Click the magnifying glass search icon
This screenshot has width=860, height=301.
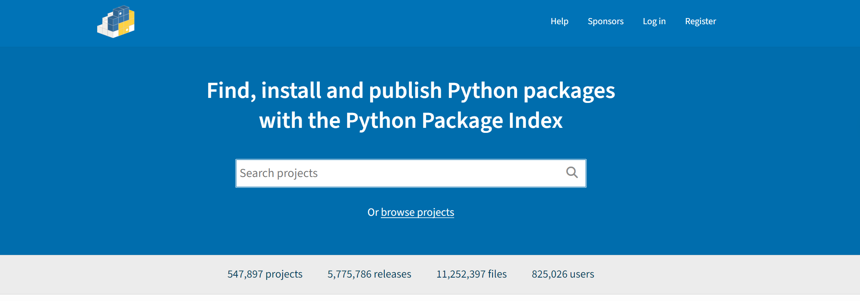(x=572, y=173)
